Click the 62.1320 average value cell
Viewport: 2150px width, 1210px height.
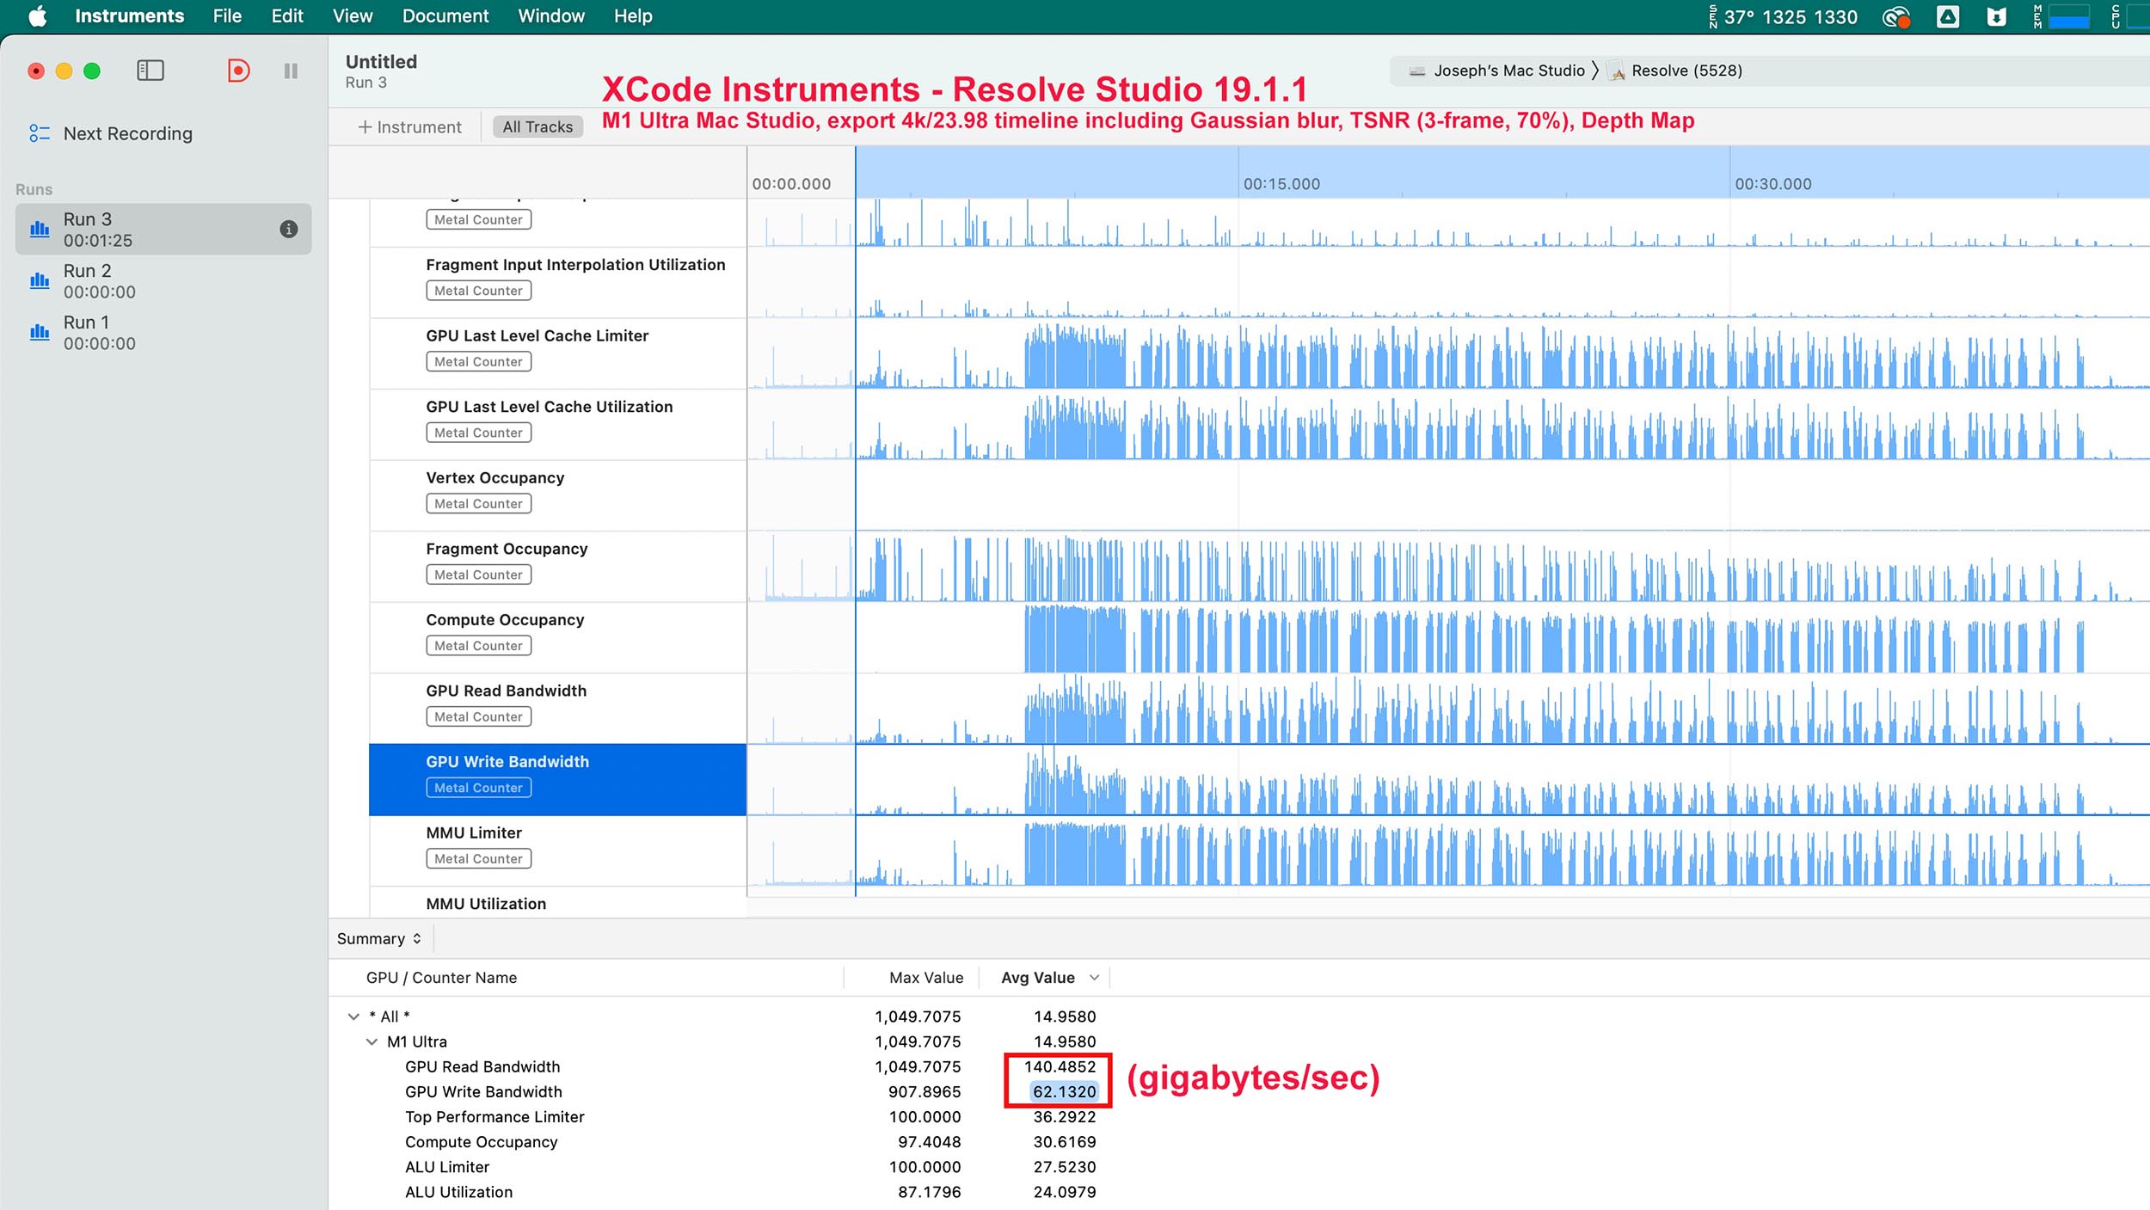pos(1064,1091)
